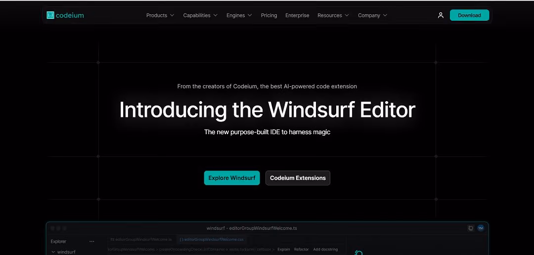Click the Refactor code action
Image resolution: width=534 pixels, height=255 pixels.
coord(302,249)
